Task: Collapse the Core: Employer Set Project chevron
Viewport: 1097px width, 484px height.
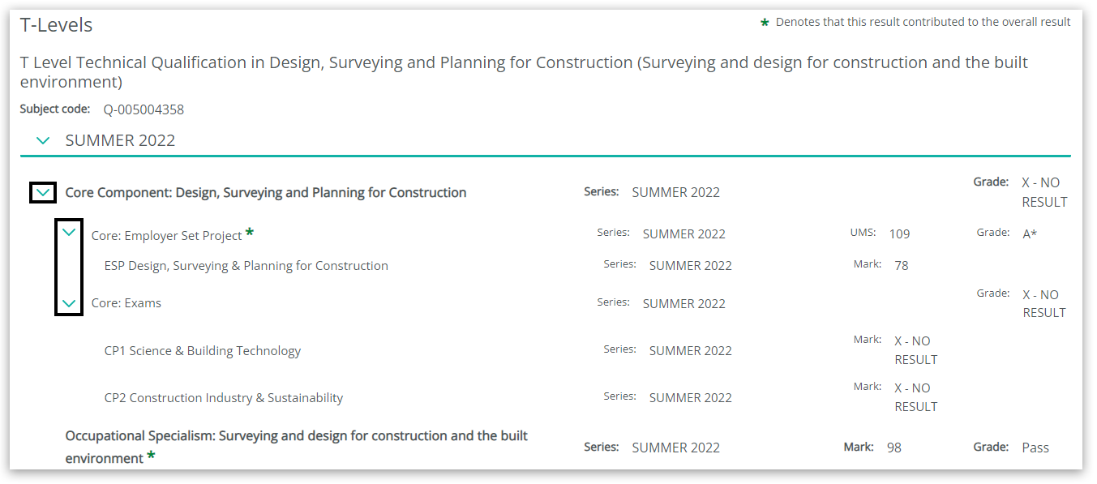Action: point(69,233)
